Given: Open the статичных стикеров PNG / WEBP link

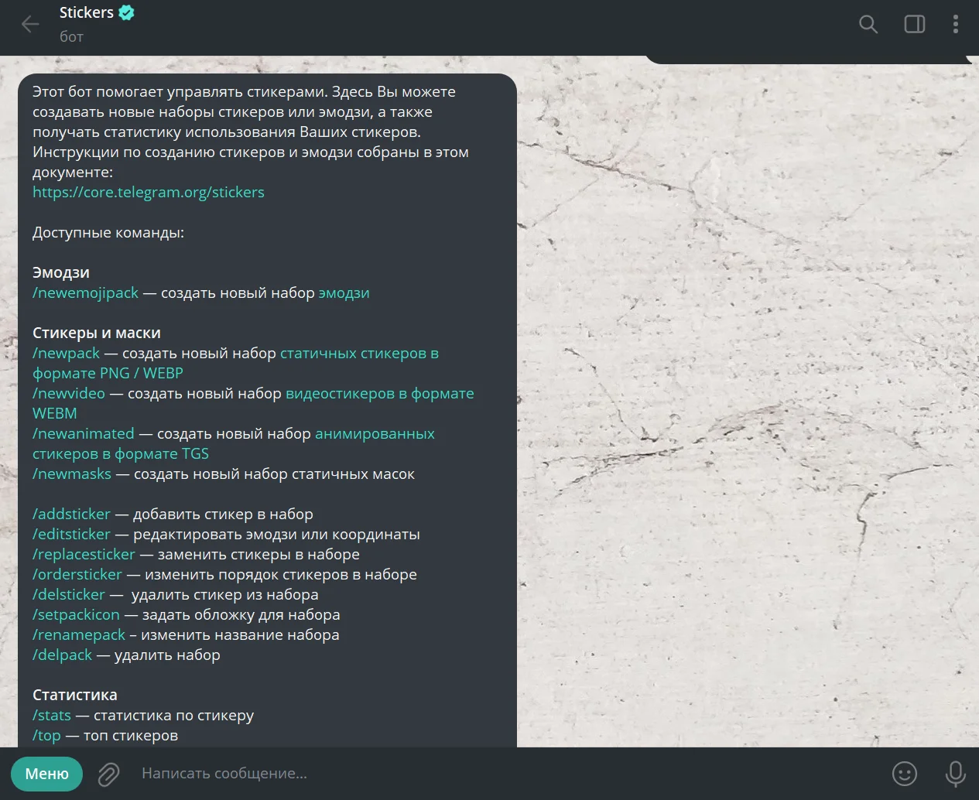Looking at the screenshot, I should pyautogui.click(x=359, y=353).
